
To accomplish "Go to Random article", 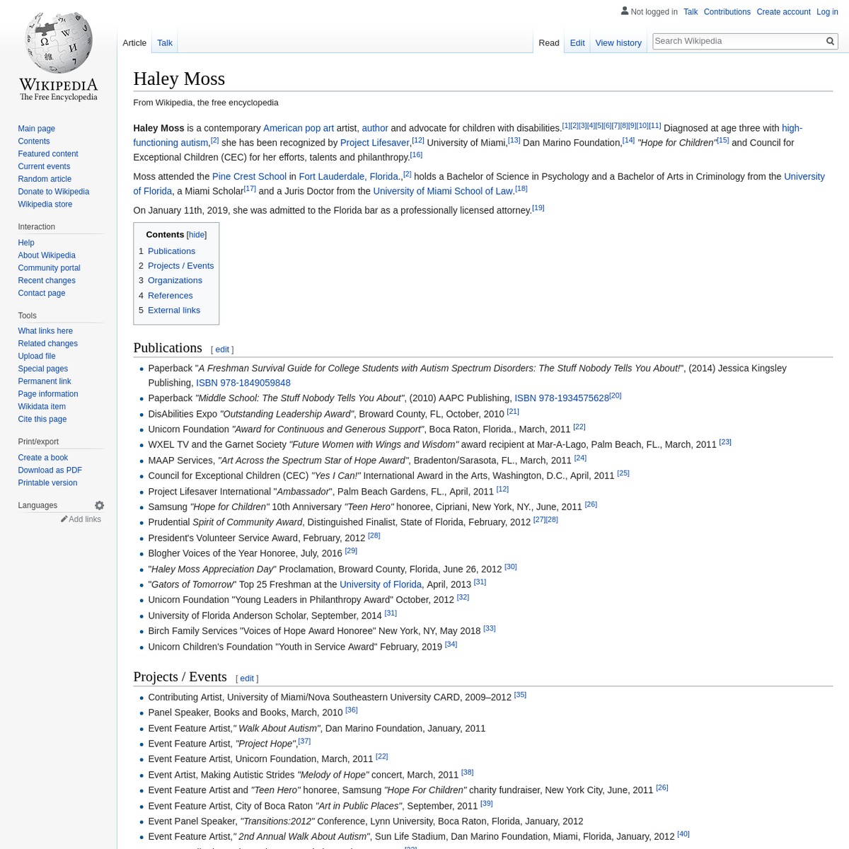I will coord(45,178).
